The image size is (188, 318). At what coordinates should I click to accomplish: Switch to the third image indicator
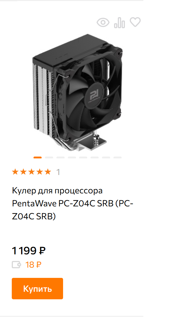pos(60,157)
